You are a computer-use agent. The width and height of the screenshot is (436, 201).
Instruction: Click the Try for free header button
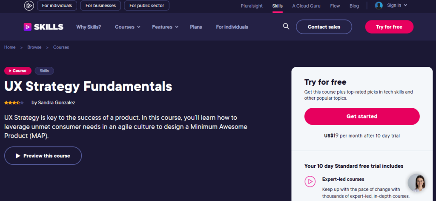coord(389,27)
